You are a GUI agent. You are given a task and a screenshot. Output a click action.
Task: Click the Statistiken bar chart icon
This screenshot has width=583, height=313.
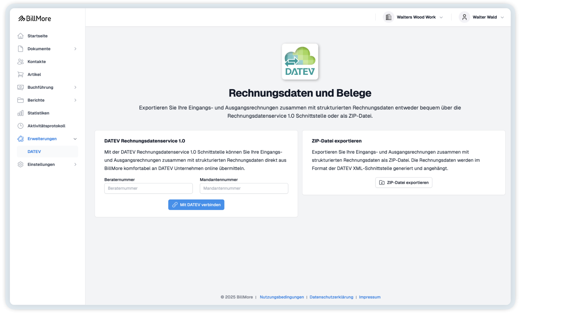tap(21, 113)
